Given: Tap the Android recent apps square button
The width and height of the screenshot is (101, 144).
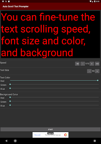Looking at the screenshot, I should pos(95,141).
